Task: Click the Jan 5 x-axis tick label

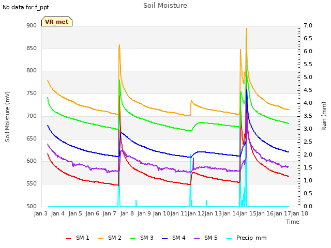Action: click(75, 213)
